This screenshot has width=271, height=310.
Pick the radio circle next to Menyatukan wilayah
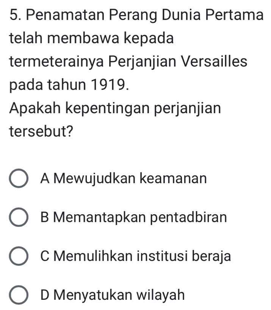point(19,295)
